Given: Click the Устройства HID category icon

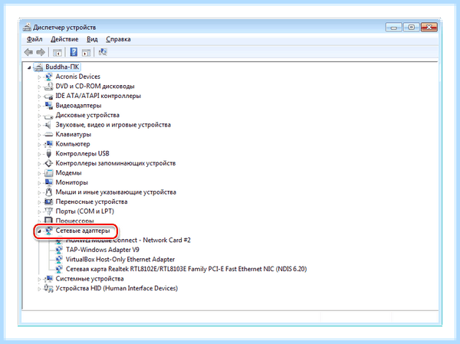Looking at the screenshot, I should [48, 289].
